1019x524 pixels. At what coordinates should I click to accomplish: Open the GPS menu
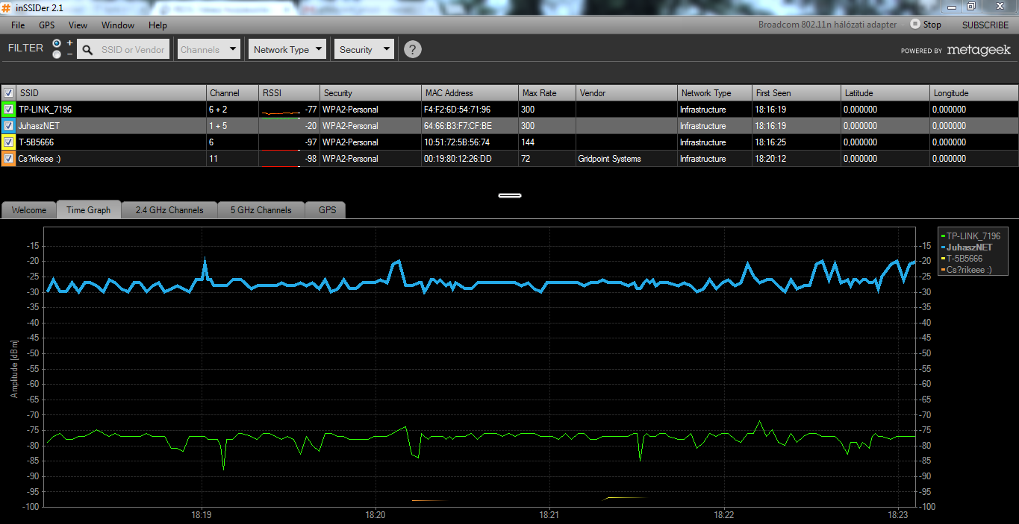point(46,25)
